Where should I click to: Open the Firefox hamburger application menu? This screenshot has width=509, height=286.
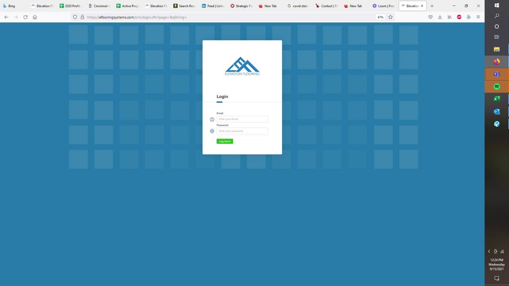click(478, 17)
